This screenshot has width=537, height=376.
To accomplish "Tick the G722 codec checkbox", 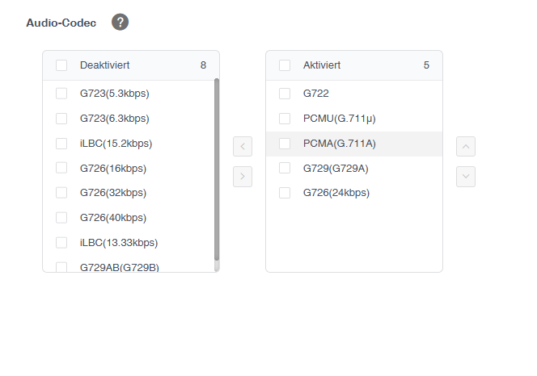I will click(285, 94).
